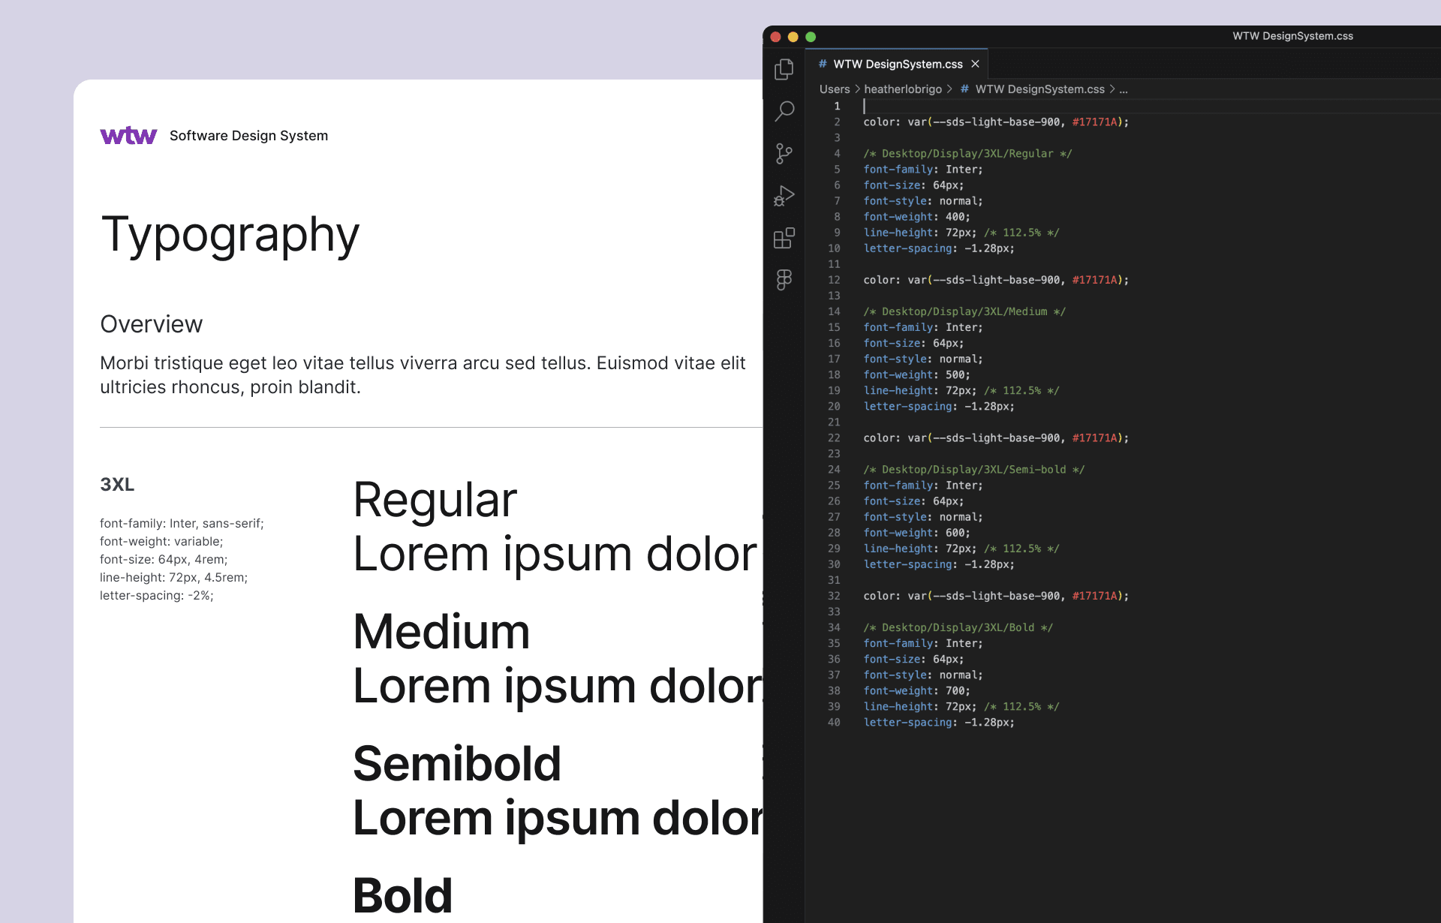
Task: Click the breadcrumb ellipsis segment
Action: click(x=1124, y=89)
